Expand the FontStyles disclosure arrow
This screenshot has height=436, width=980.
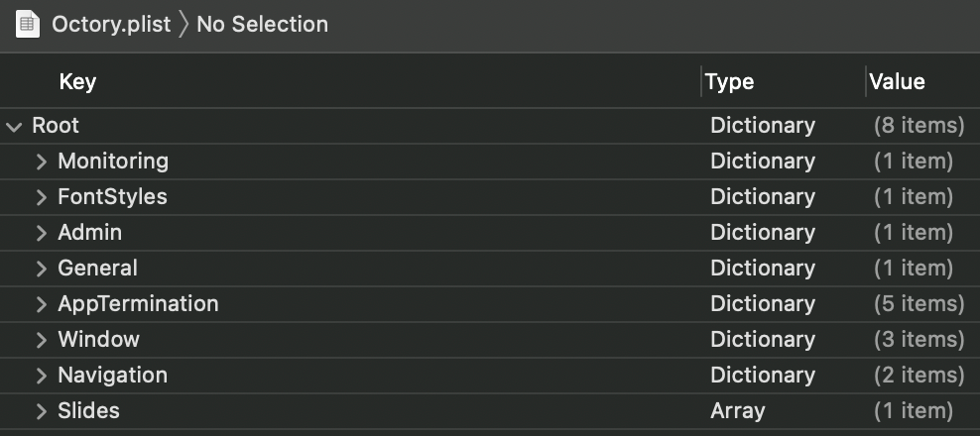pos(41,197)
